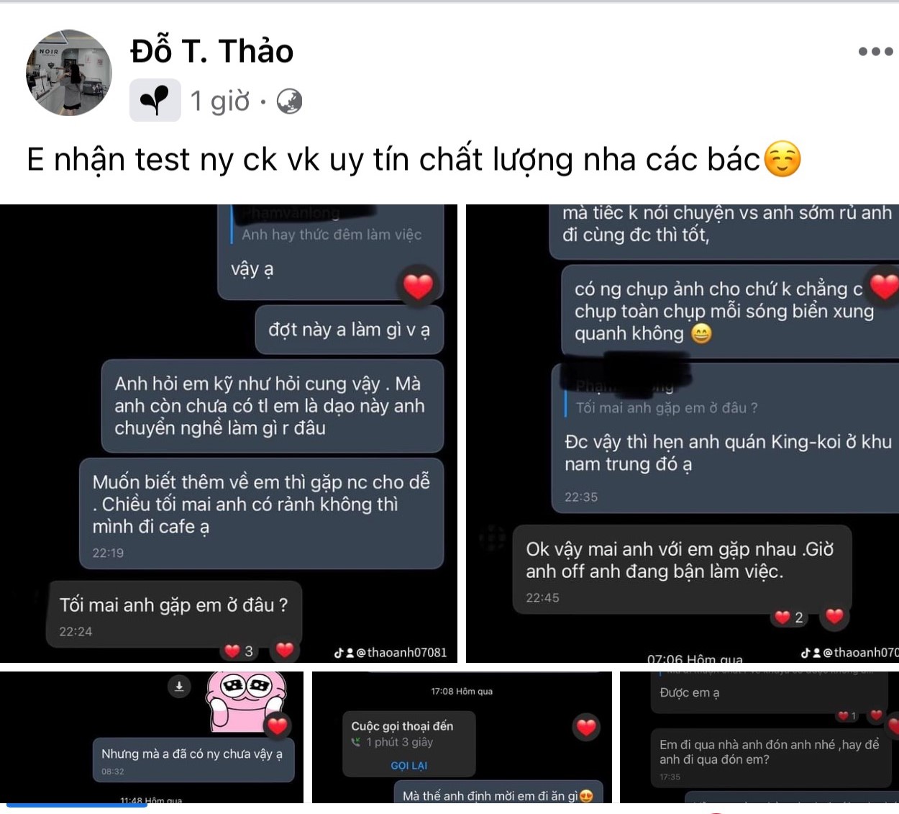
Task: Open the screenshot with the pink sticker
Action: (x=152, y=737)
